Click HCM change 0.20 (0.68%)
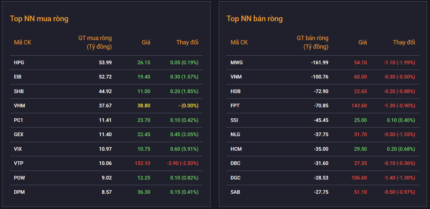The image size is (430, 209). [x=401, y=149]
